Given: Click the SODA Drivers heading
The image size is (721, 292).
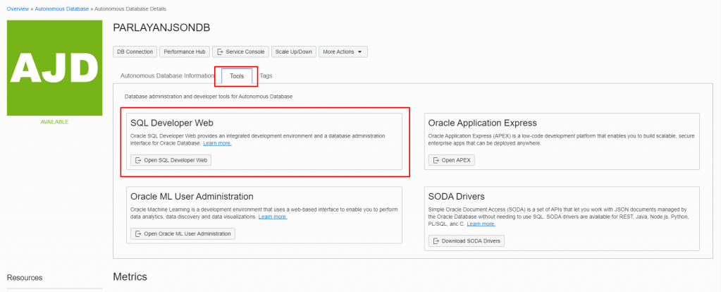Looking at the screenshot, I should [456, 196].
